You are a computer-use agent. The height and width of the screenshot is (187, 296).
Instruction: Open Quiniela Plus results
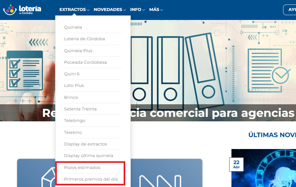pyautogui.click(x=78, y=51)
